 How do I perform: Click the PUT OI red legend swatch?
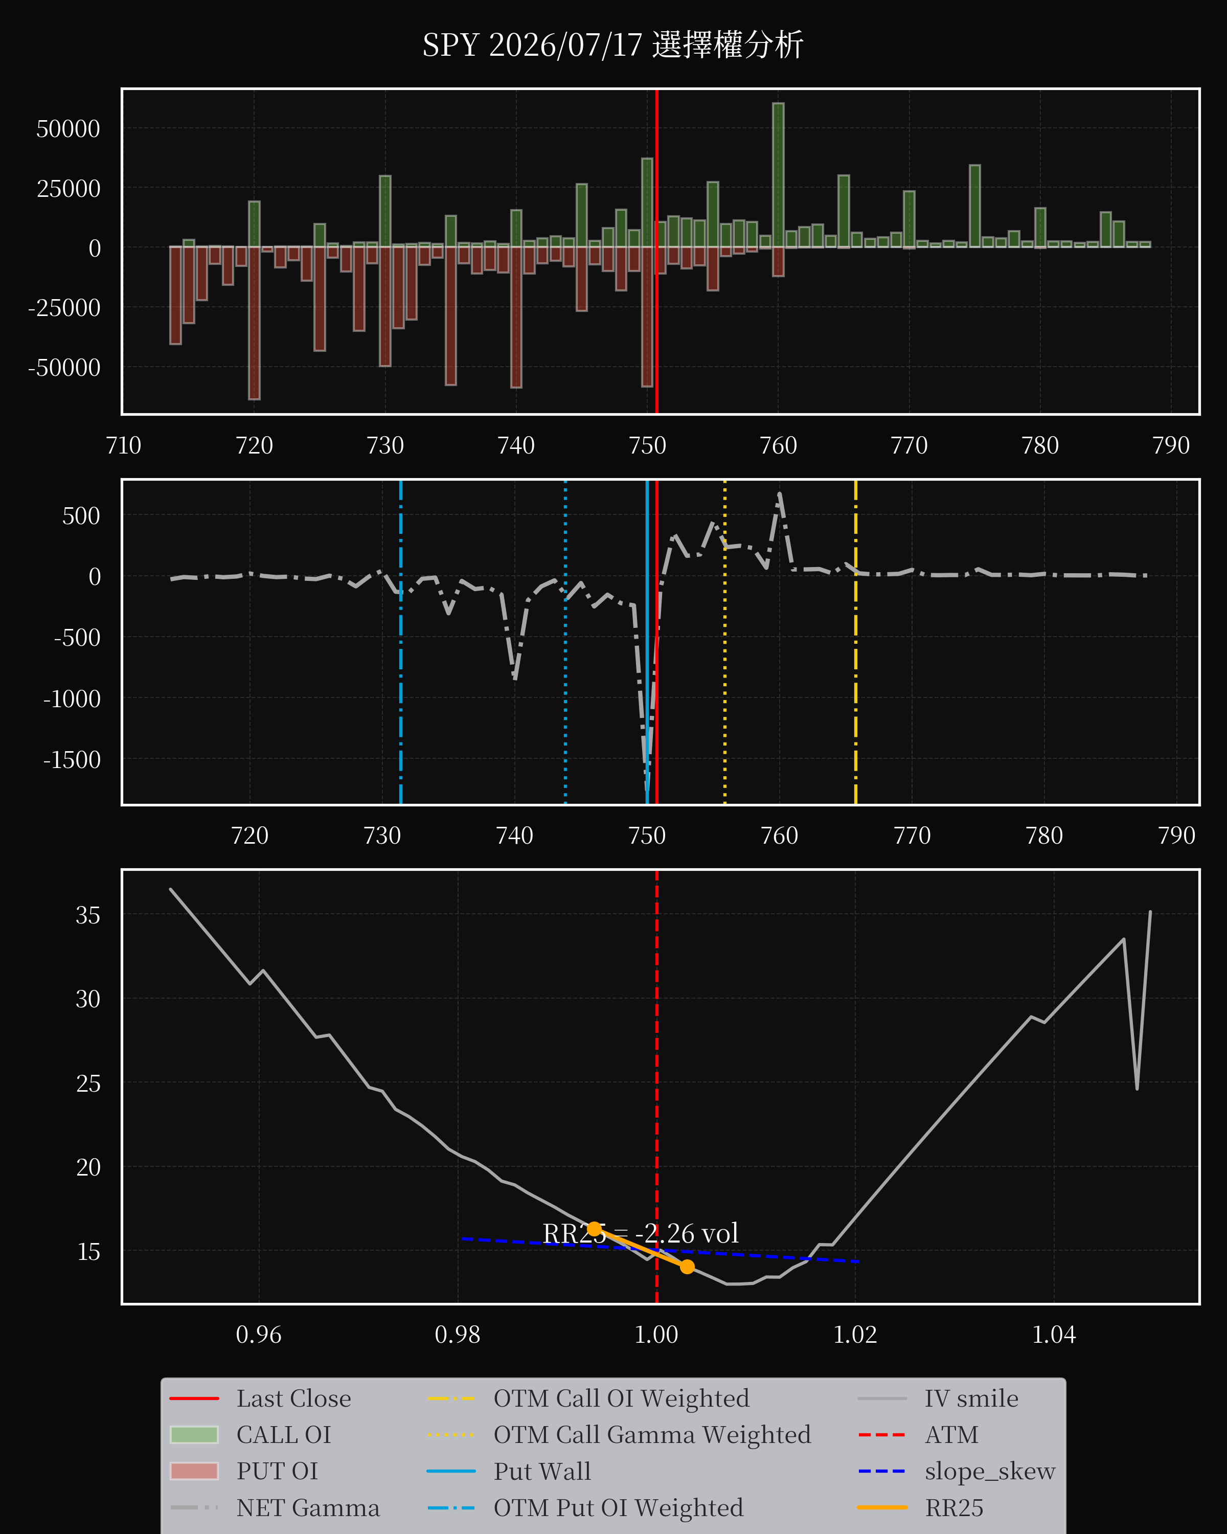tap(194, 1471)
